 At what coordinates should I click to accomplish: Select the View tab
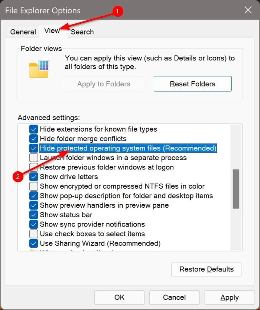[52, 31]
